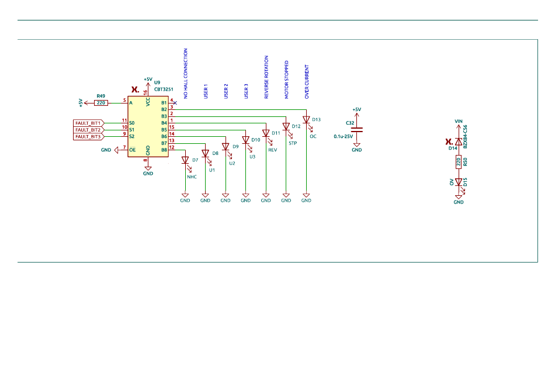555x383 pixels.
Task: Click GND symbol below U9 pin 8
Action: (148, 170)
